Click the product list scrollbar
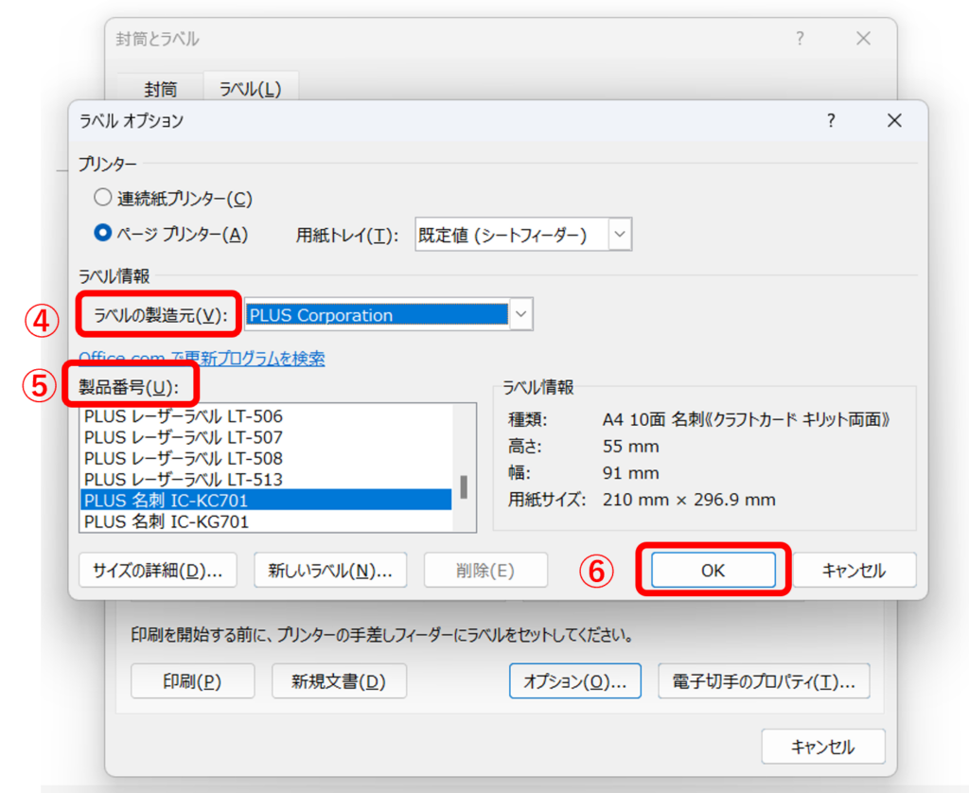969x793 pixels. coord(463,487)
